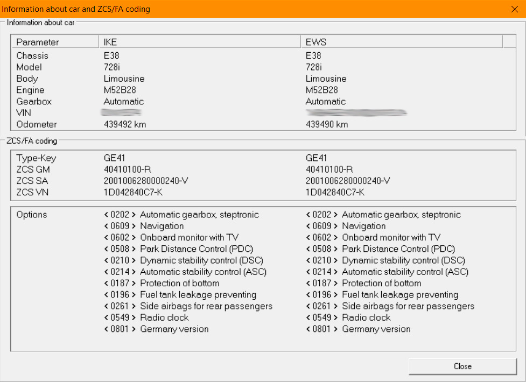Screen dimensions: 526x382
Task: Select the VIN row
Action: (x=24, y=113)
